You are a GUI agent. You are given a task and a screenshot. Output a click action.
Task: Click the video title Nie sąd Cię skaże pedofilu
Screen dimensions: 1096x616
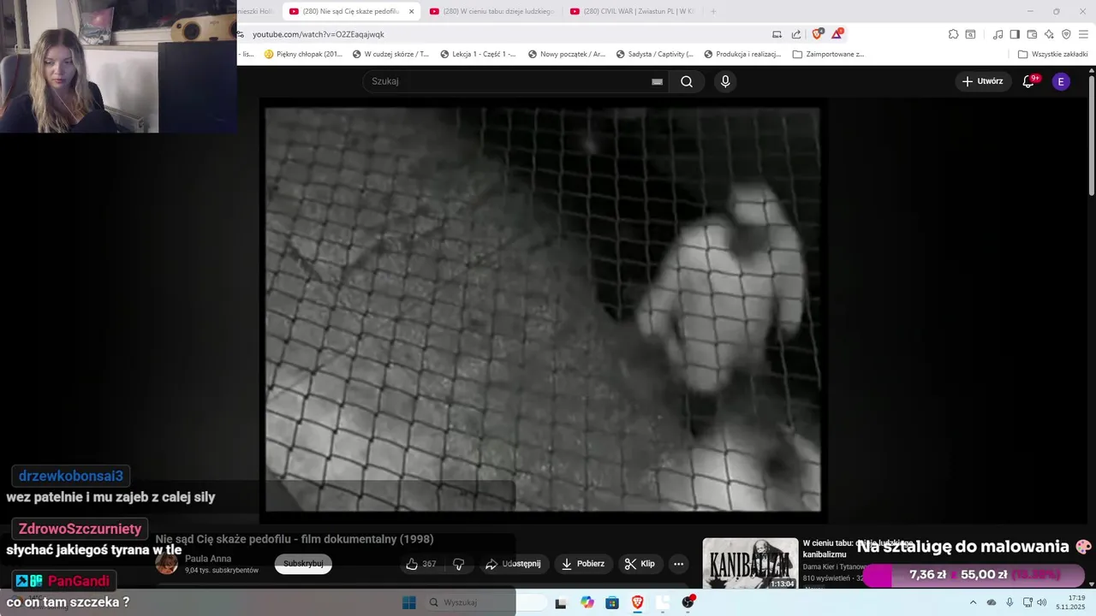coord(295,539)
